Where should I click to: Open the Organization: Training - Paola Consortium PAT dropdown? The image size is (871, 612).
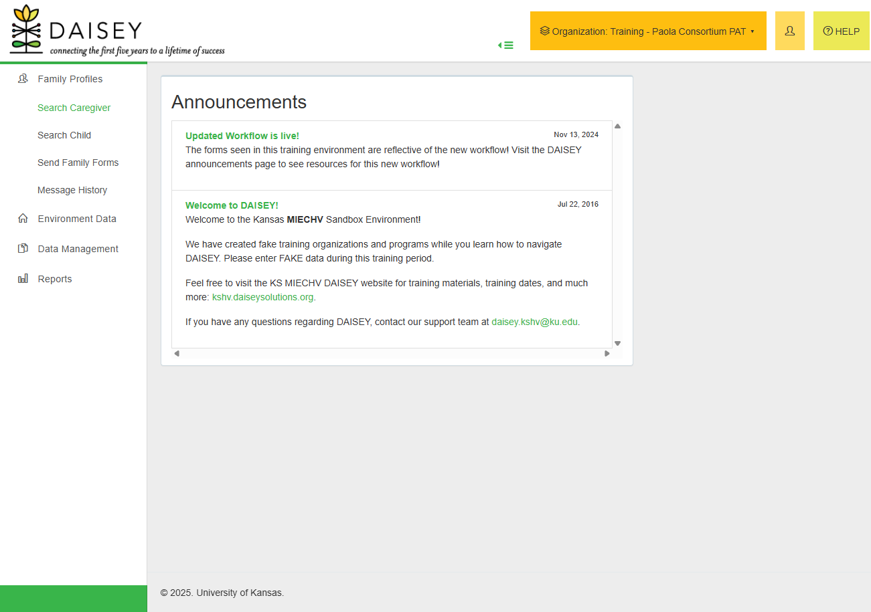tap(648, 31)
